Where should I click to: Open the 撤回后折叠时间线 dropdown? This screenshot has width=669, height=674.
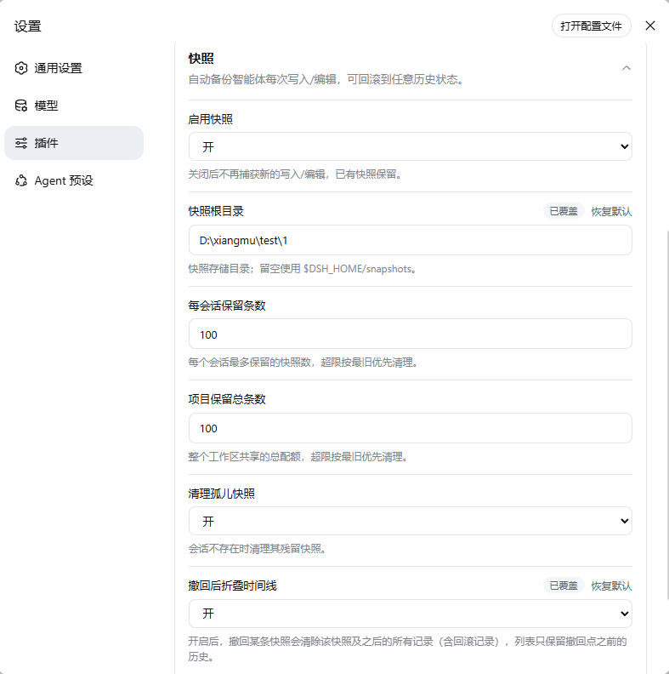click(410, 614)
